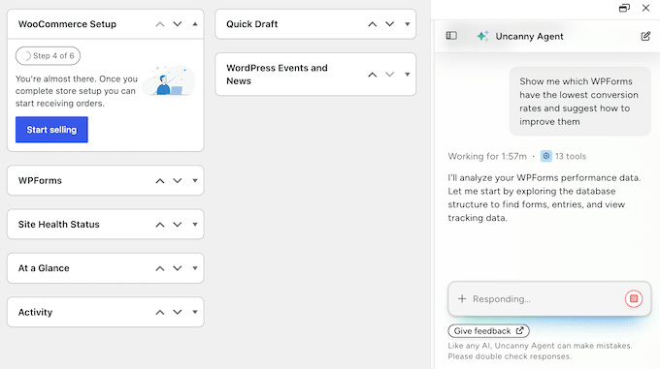Select the user message about WPForms conversion
660x369 pixels.
pyautogui.click(x=579, y=101)
